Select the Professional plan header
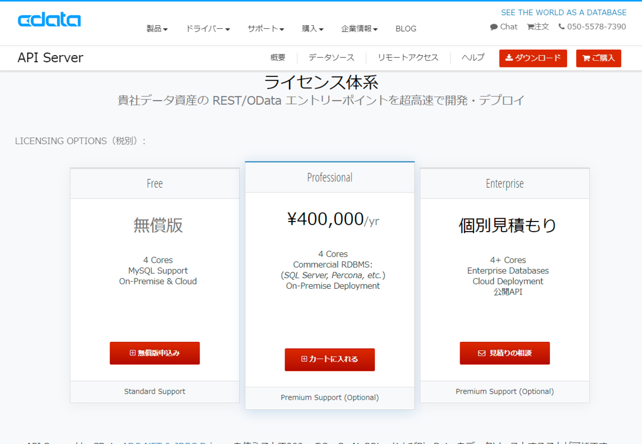This screenshot has height=444, width=642. click(x=330, y=177)
